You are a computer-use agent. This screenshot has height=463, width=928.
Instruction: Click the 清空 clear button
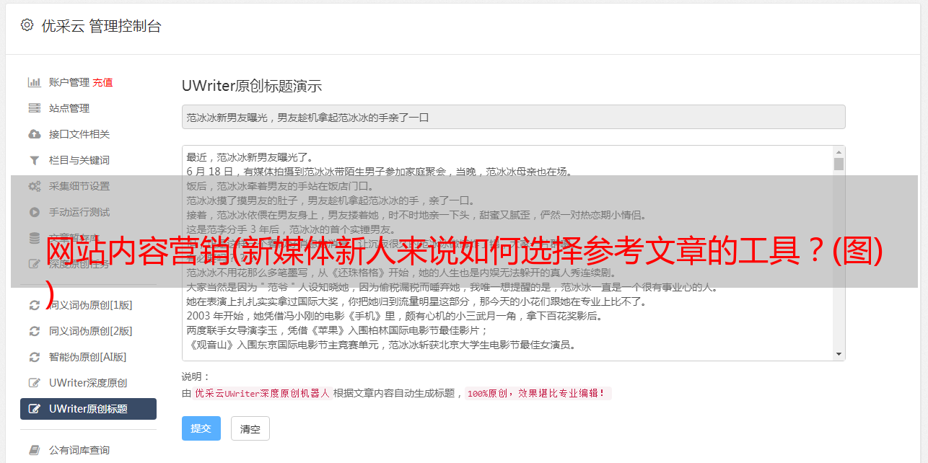click(x=250, y=428)
